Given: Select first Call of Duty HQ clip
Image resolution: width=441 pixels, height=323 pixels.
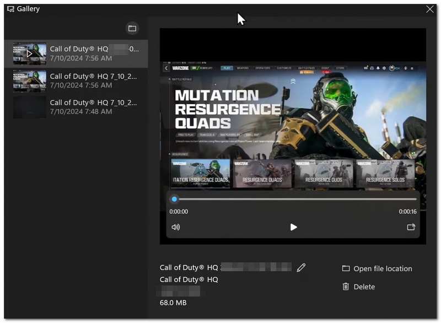Looking at the screenshot, I should [76, 53].
